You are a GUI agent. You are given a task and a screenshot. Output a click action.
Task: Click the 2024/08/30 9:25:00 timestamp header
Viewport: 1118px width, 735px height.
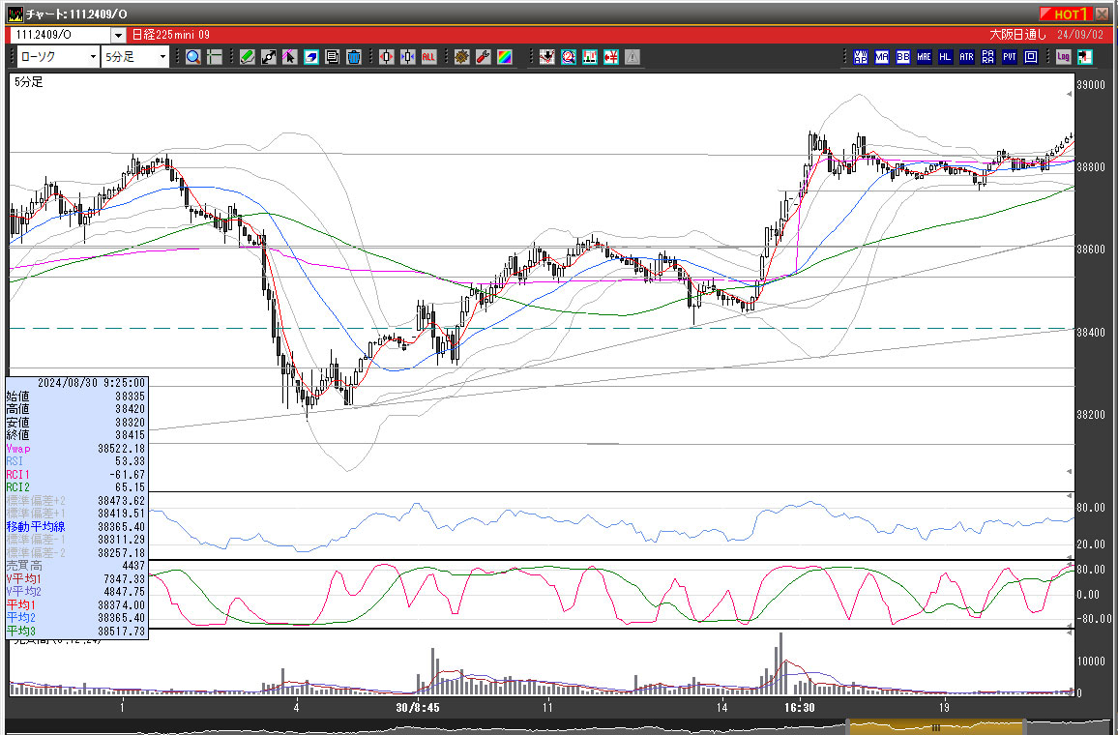(x=91, y=383)
